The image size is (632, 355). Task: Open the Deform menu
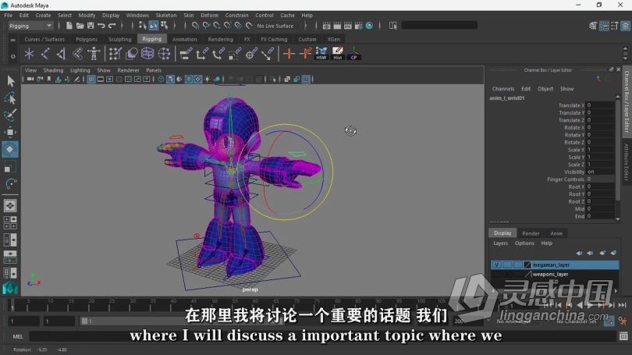tap(209, 16)
